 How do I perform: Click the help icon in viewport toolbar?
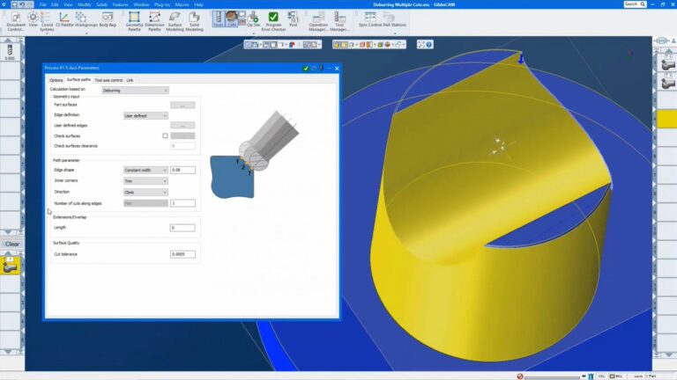(428, 44)
